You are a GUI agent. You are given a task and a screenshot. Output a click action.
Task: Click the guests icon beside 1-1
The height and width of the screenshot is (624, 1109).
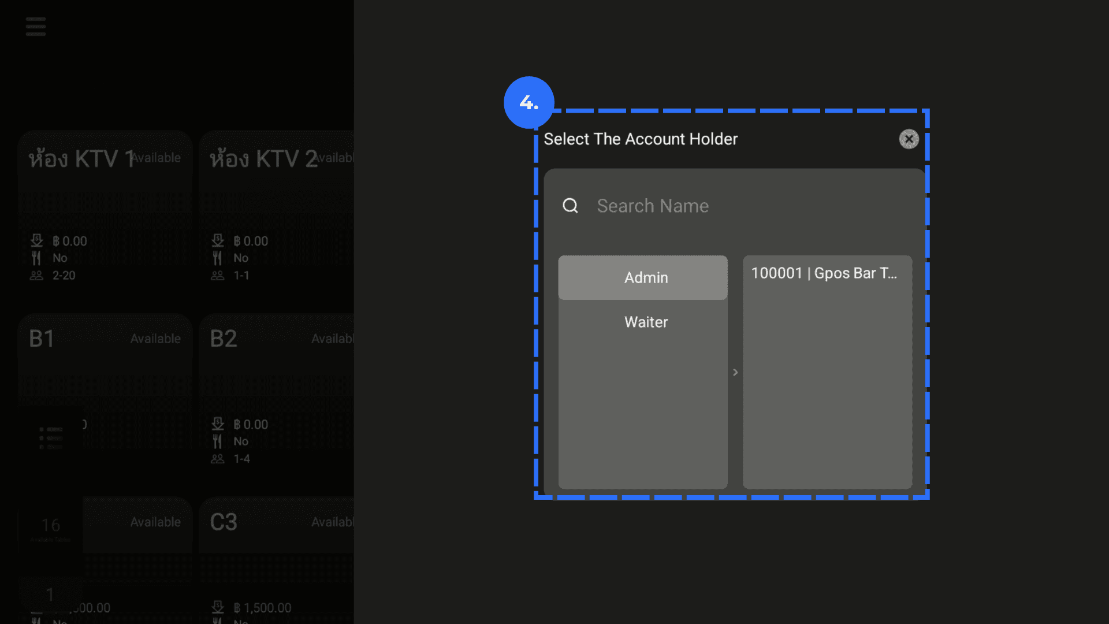point(218,276)
